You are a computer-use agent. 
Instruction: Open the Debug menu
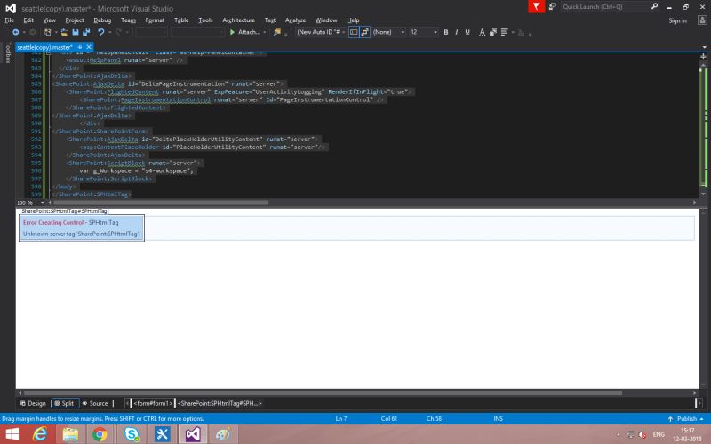(x=102, y=20)
